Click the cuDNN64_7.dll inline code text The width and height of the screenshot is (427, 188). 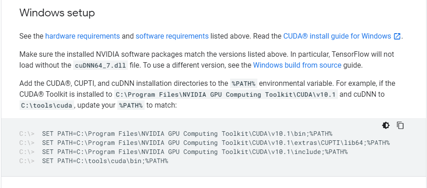100,65
